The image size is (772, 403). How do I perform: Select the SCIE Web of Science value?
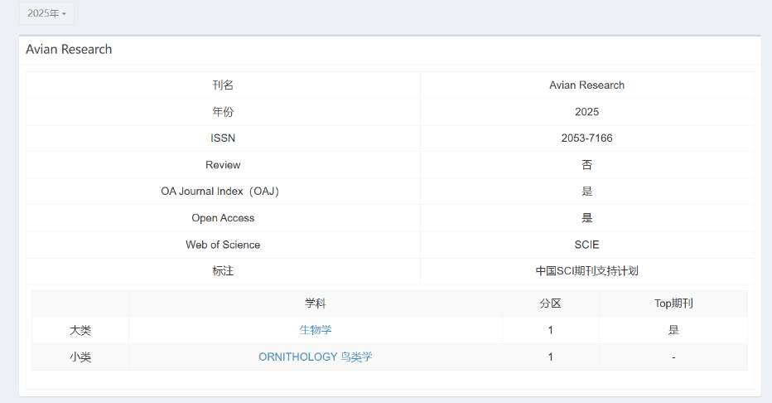click(586, 245)
